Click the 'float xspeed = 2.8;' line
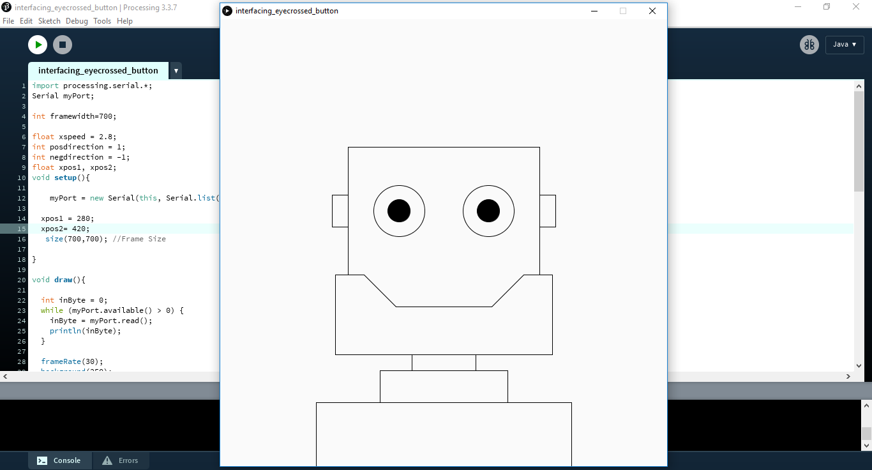The height and width of the screenshot is (470, 872). pos(75,137)
